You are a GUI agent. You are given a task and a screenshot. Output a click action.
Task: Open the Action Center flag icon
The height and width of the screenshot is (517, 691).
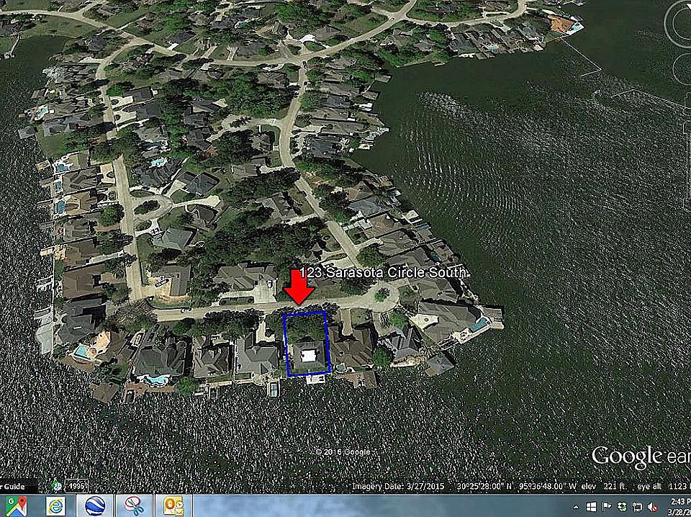[607, 506]
